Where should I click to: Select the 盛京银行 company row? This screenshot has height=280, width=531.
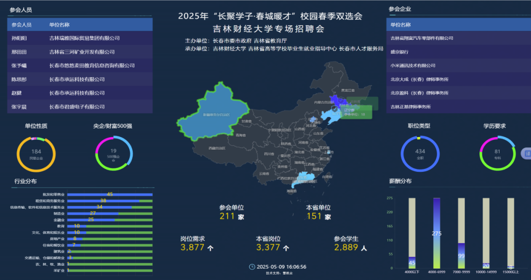tap(459, 52)
